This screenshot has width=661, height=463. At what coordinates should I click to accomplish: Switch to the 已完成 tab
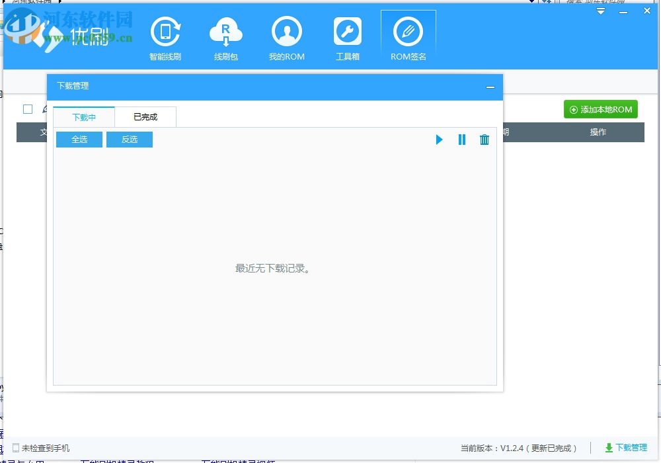tap(145, 117)
